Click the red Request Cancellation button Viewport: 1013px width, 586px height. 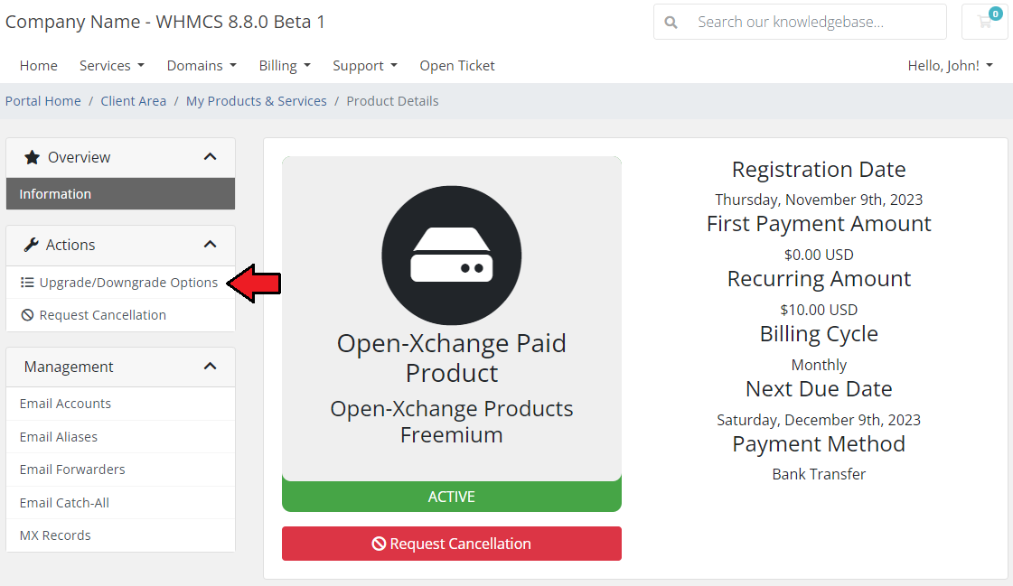coord(452,544)
